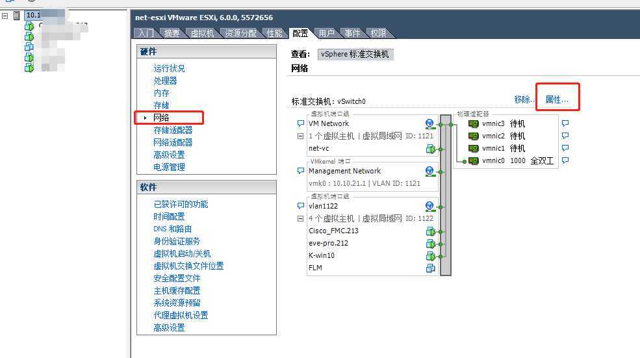This screenshot has width=640, height=358.
Task: Select the FLM entry
Action: pos(315,268)
